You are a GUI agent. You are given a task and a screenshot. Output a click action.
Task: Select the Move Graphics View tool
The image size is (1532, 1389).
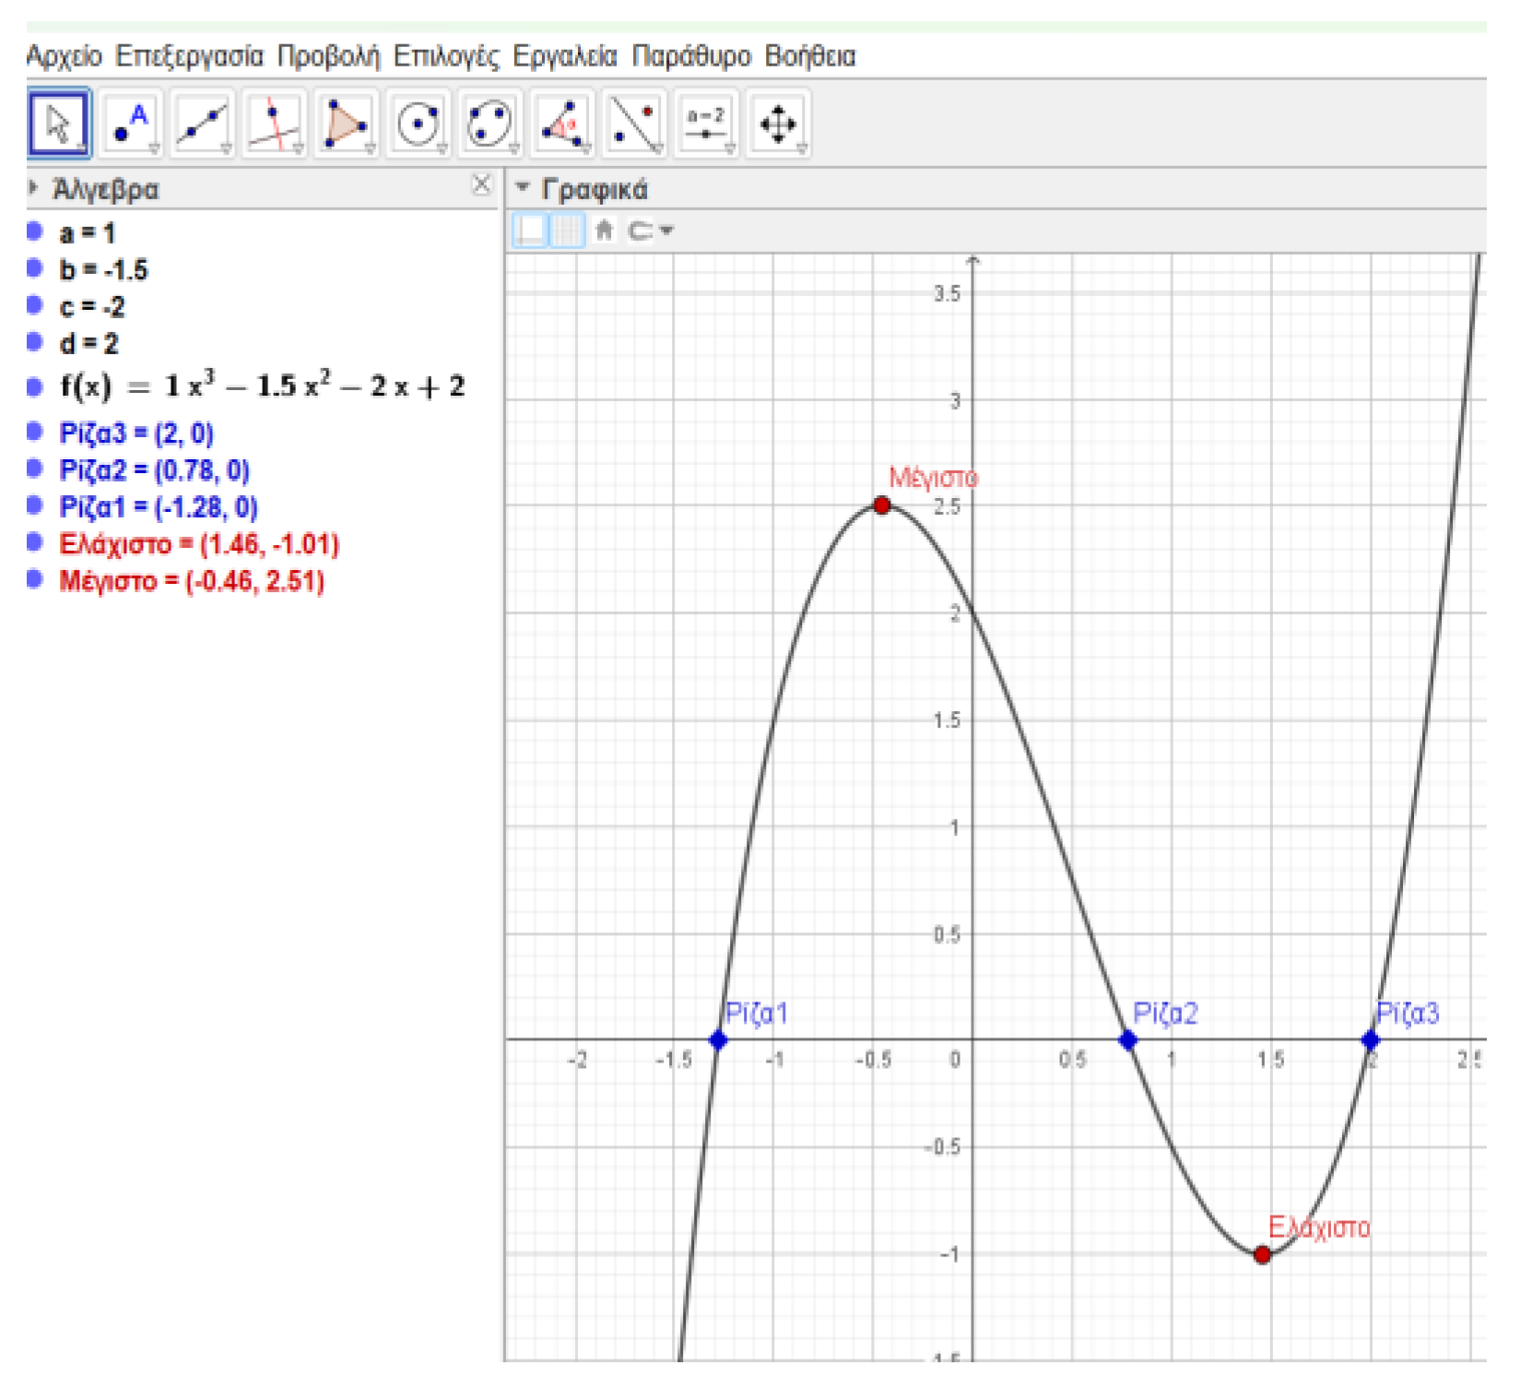click(x=777, y=124)
